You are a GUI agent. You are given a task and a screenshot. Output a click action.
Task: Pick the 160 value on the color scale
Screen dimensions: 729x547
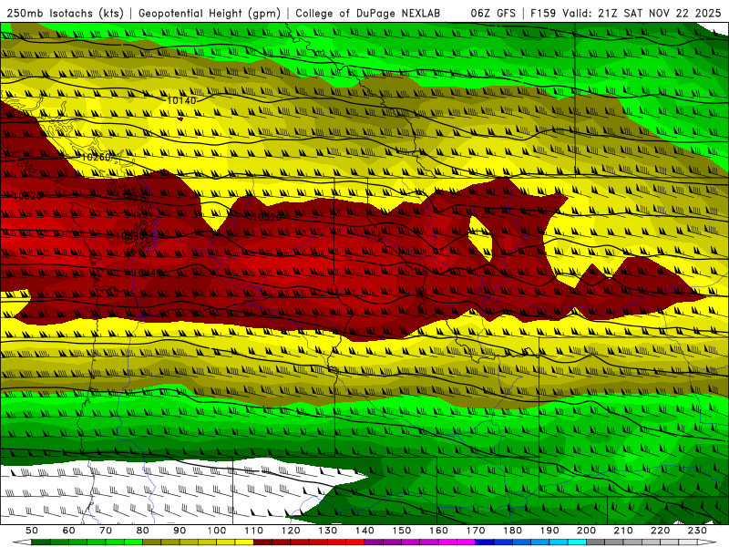click(x=438, y=531)
